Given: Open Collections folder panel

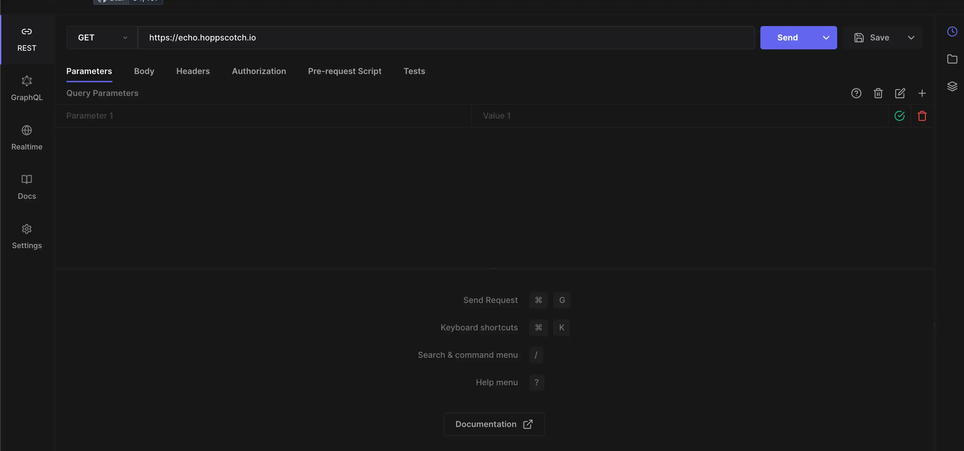Looking at the screenshot, I should pyautogui.click(x=952, y=59).
